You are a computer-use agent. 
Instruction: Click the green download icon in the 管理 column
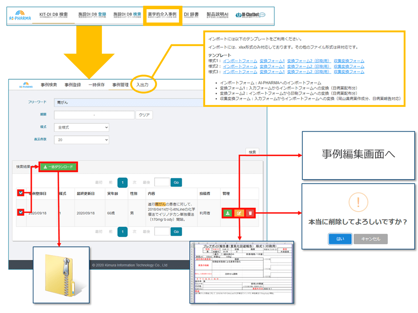pos(228,213)
